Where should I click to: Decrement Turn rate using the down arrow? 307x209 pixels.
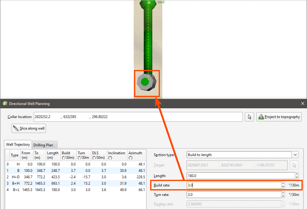pyautogui.click(x=283, y=196)
